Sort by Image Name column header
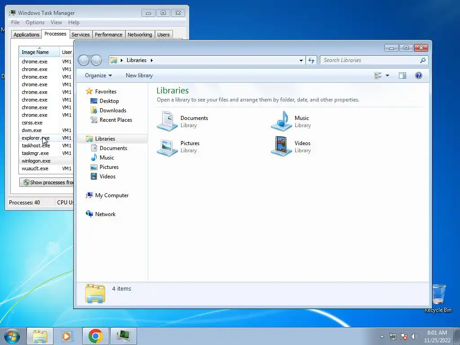Viewport: 460px width, 345px height. click(x=39, y=52)
